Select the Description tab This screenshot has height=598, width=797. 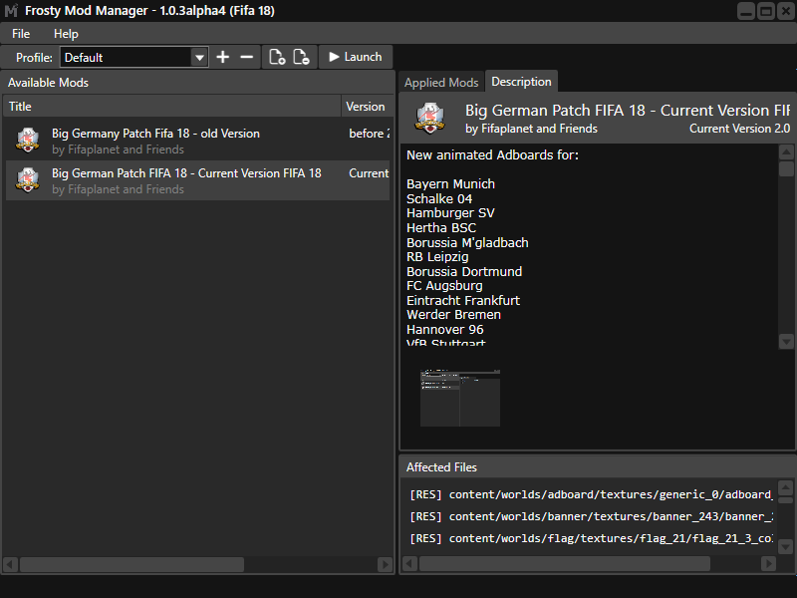coord(521,82)
